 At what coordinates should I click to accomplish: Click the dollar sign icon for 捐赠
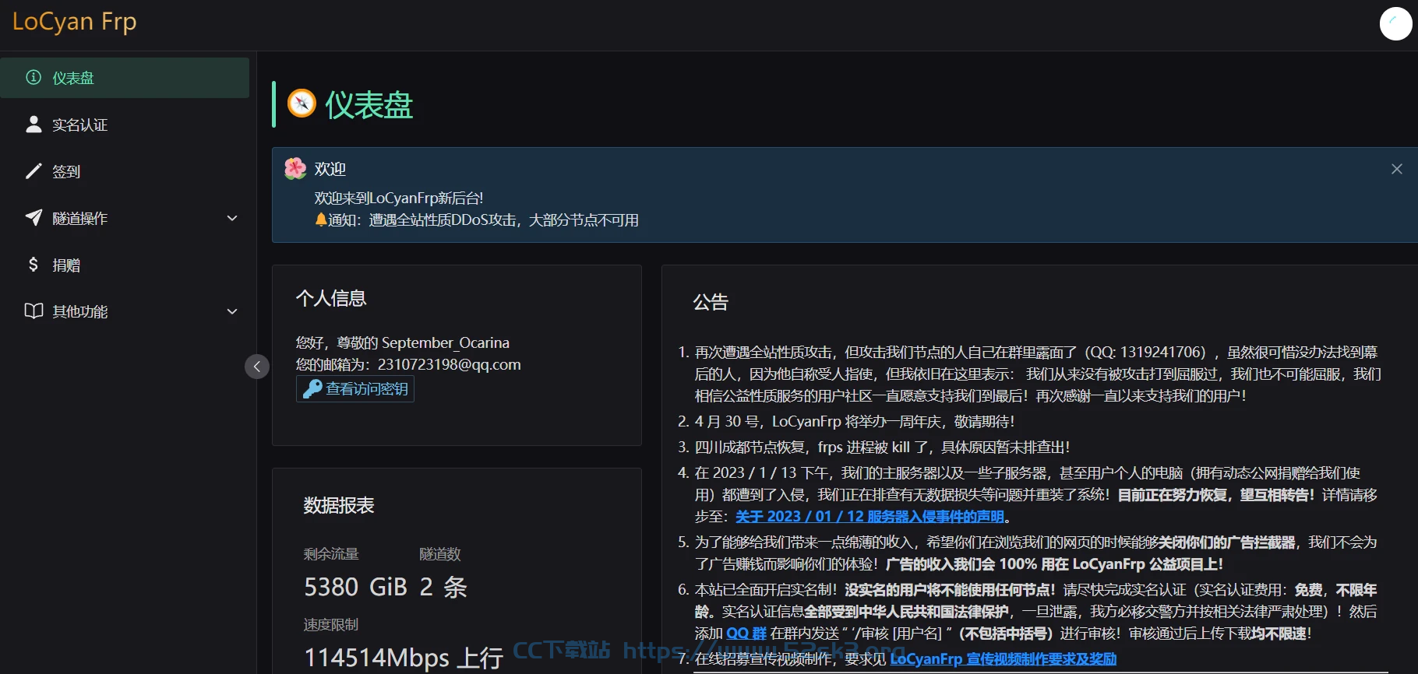click(x=34, y=264)
